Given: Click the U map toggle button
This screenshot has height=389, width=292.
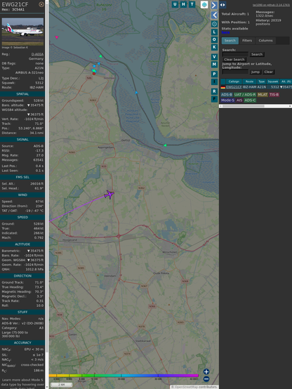Looking at the screenshot, I should pos(175,4).
